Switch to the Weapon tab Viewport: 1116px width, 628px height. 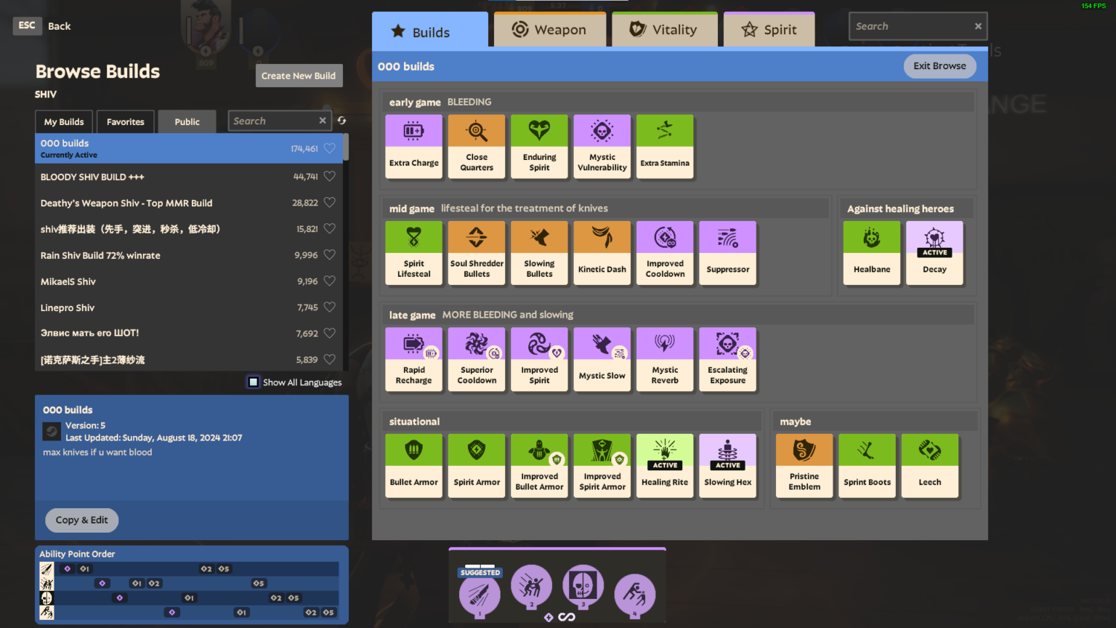[x=550, y=30]
